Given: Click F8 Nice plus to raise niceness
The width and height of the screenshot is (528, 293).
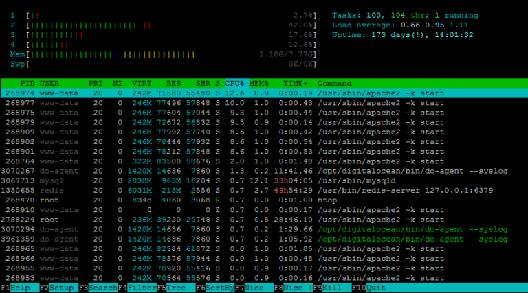Looking at the screenshot, I should (293, 288).
